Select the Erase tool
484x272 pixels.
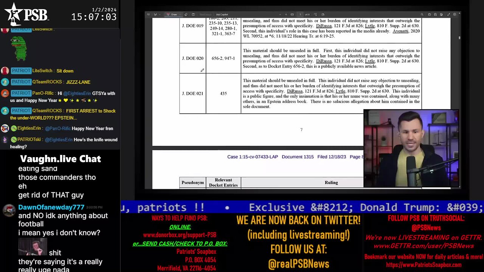click(x=186, y=14)
